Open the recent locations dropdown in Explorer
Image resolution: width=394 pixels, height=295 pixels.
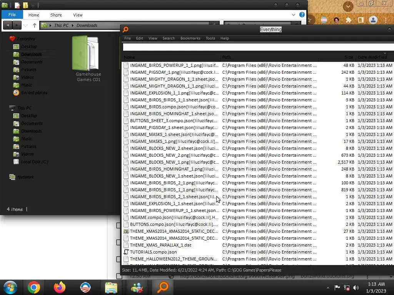coord(26,25)
